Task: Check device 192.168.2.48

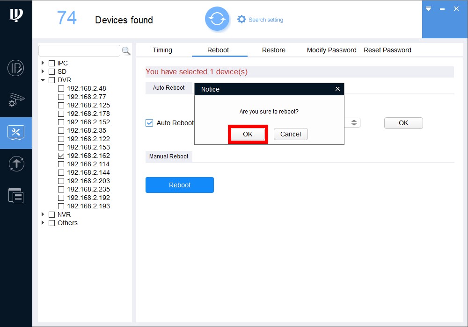Action: (61, 88)
